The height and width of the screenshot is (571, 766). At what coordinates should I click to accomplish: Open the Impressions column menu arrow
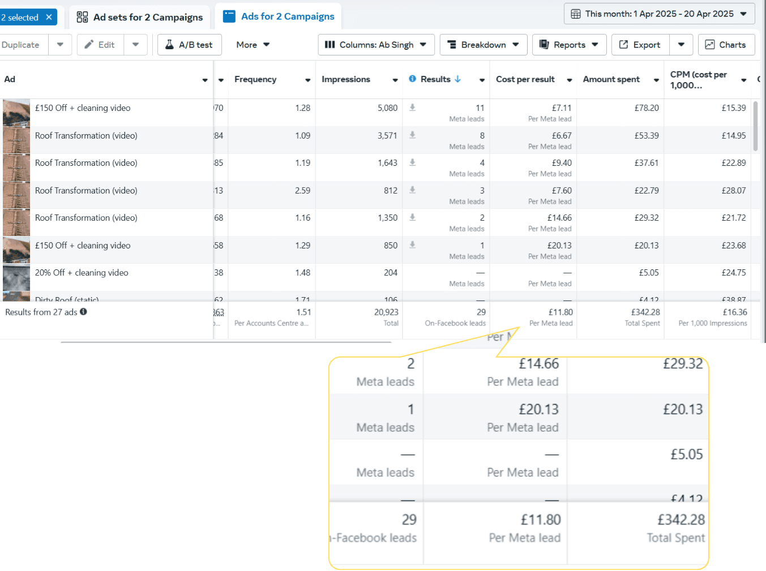coord(395,80)
